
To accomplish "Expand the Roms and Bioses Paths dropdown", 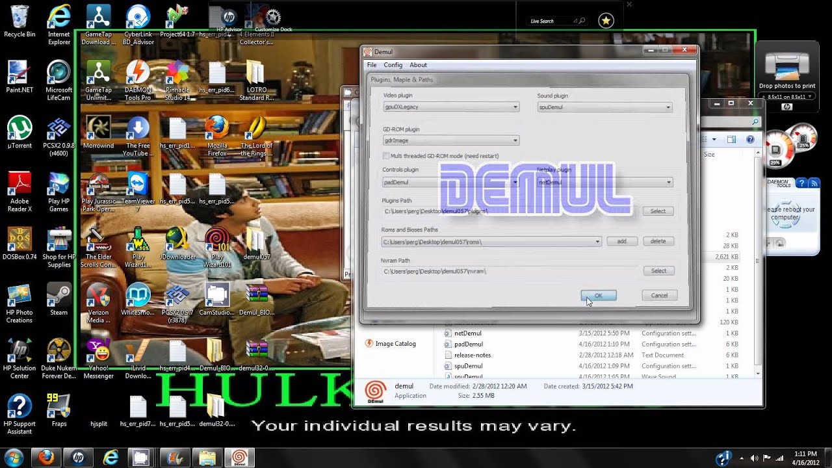I will point(491,242).
